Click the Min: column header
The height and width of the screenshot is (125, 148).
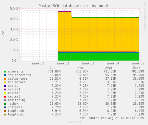coord(81,68)
